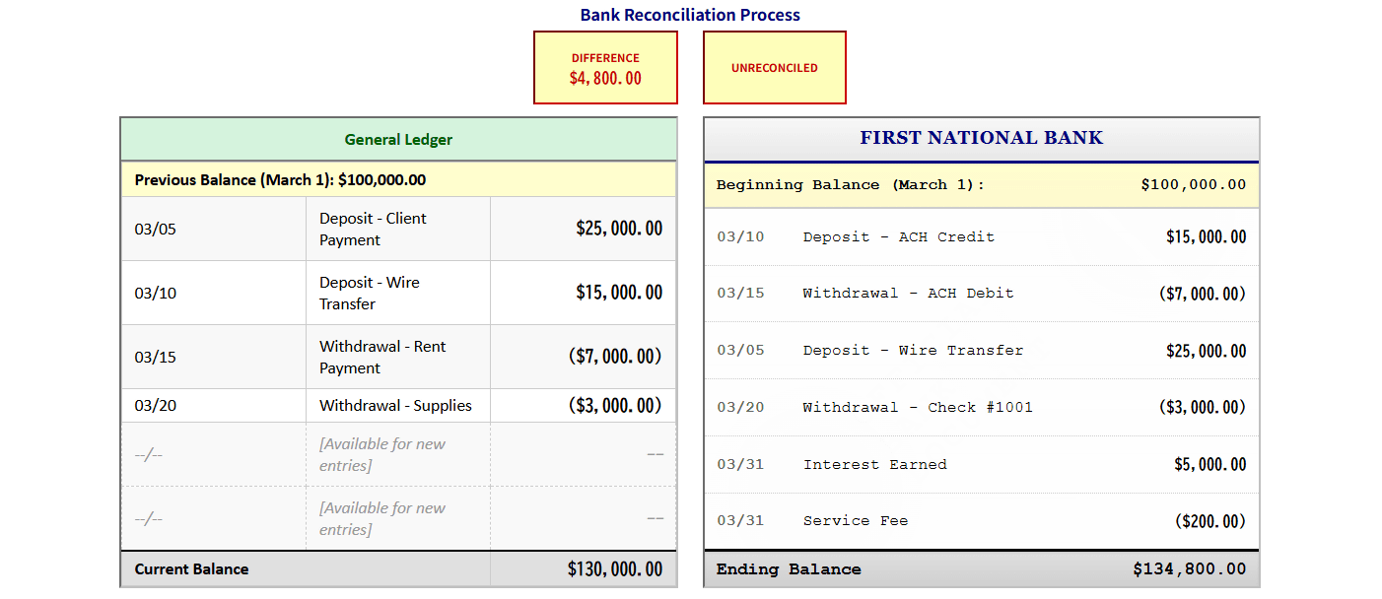Click the bank's 03/05 Deposit - Wire Transfer row

point(981,351)
